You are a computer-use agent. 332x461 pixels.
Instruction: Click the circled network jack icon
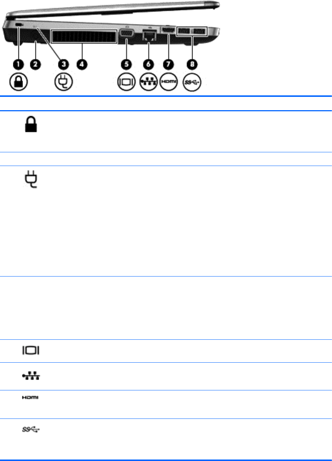point(148,81)
